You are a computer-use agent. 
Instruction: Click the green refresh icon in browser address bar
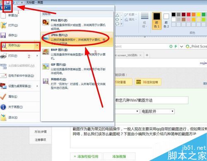171,46
